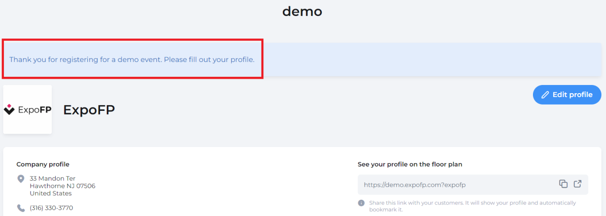Copy the floor plan profile link

(563, 184)
